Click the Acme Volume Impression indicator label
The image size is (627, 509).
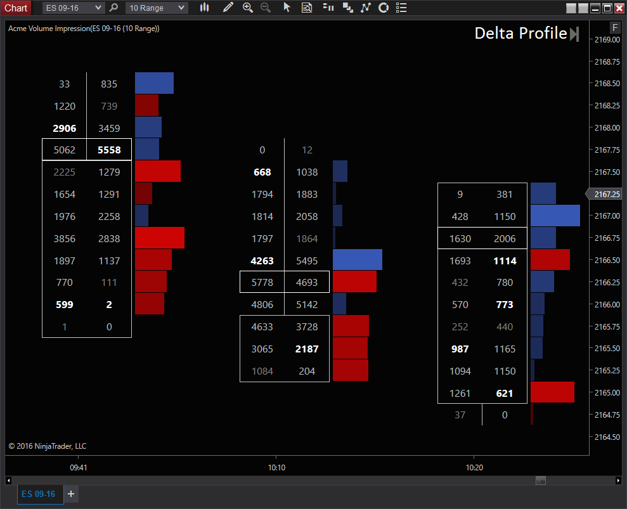pos(84,29)
